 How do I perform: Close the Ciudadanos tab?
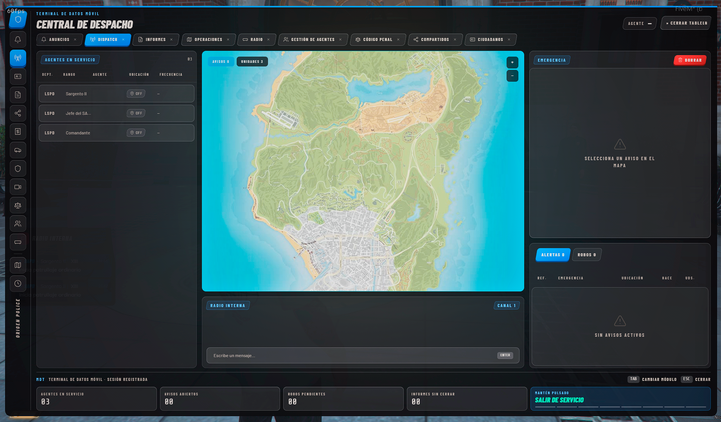click(509, 39)
